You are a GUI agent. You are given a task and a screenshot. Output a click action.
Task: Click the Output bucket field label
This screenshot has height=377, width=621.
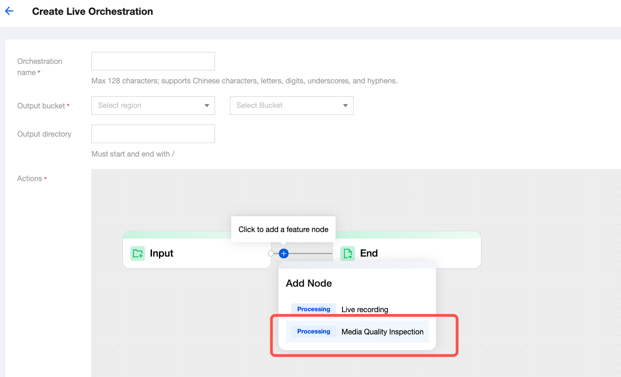click(x=41, y=106)
